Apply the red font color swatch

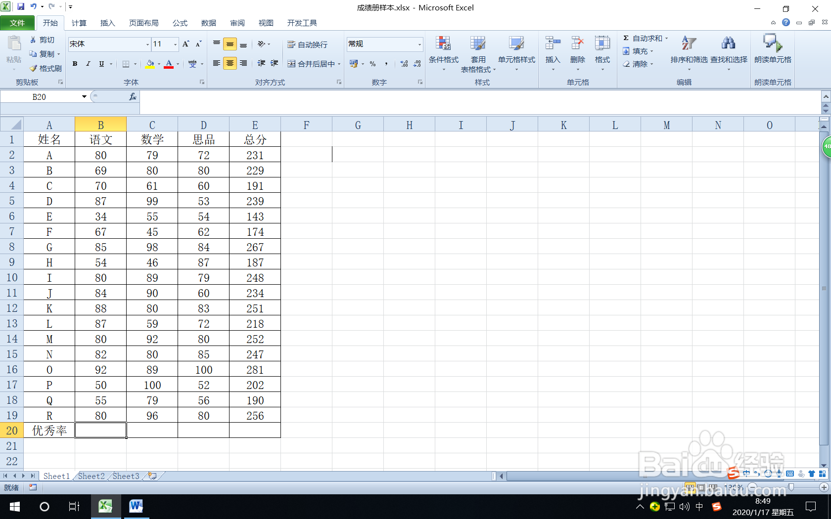[169, 64]
